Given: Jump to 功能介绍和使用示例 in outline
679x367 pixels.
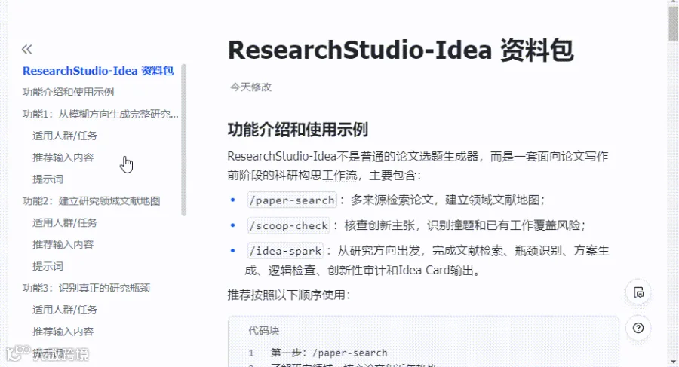Looking at the screenshot, I should [x=69, y=92].
